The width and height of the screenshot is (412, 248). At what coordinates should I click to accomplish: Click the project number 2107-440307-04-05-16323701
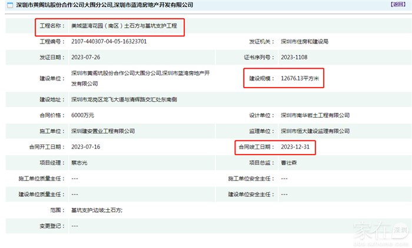pos(109,42)
